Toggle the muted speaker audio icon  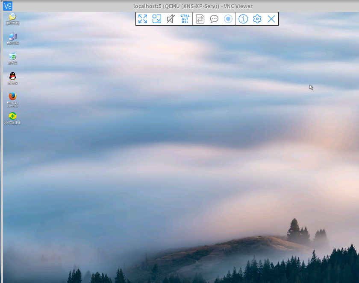(171, 19)
